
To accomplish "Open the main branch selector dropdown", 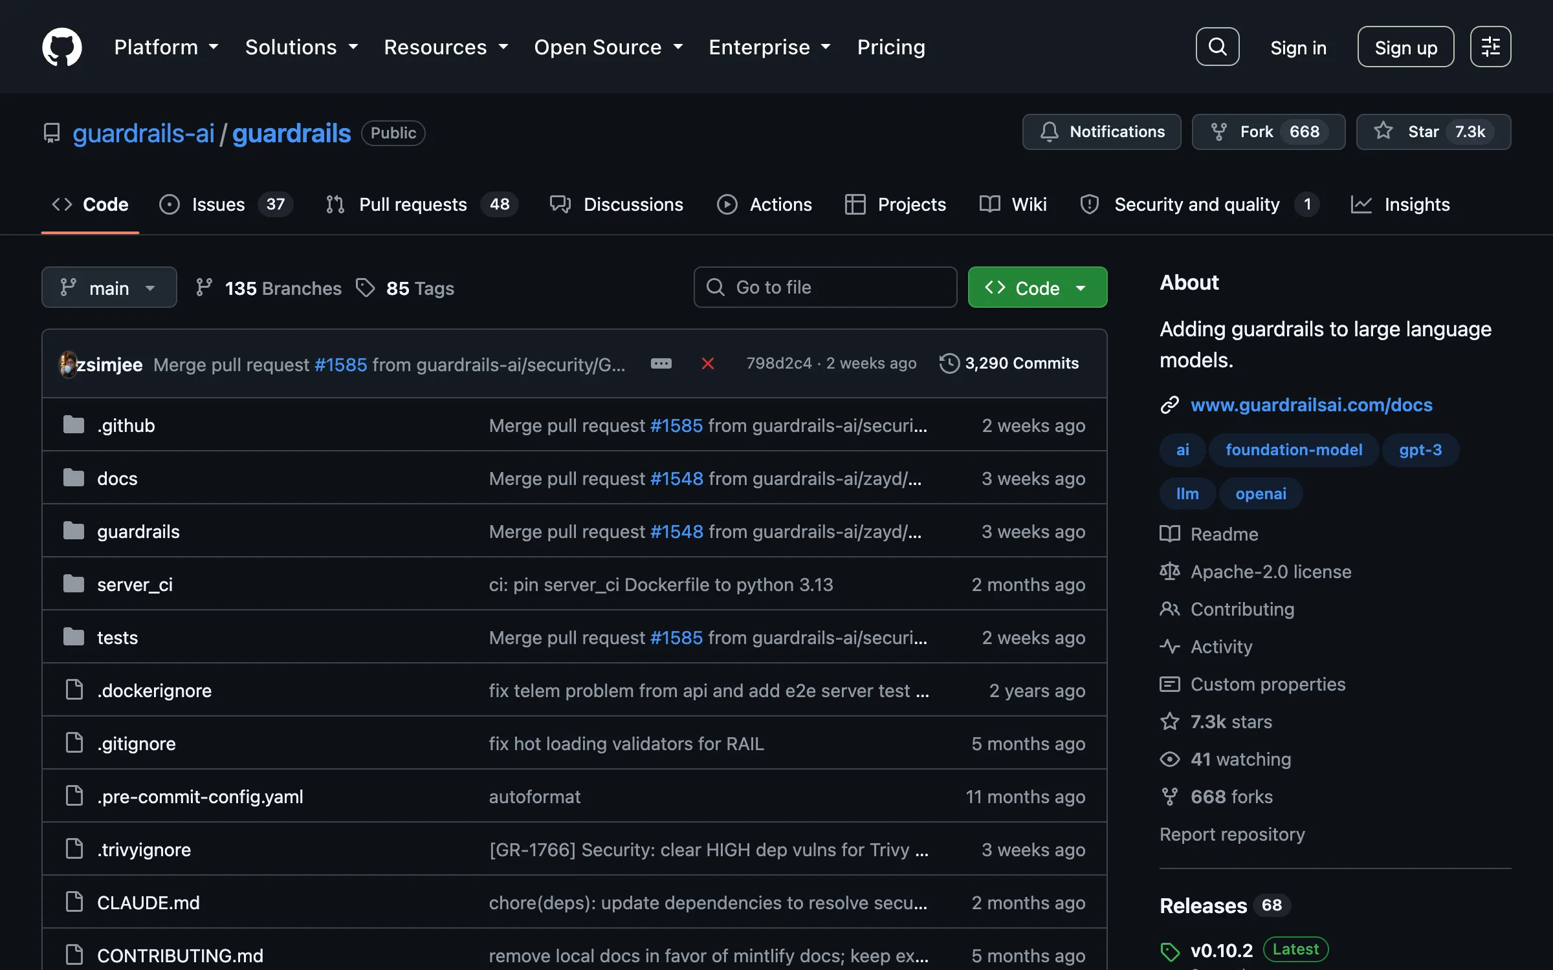I will (x=109, y=287).
